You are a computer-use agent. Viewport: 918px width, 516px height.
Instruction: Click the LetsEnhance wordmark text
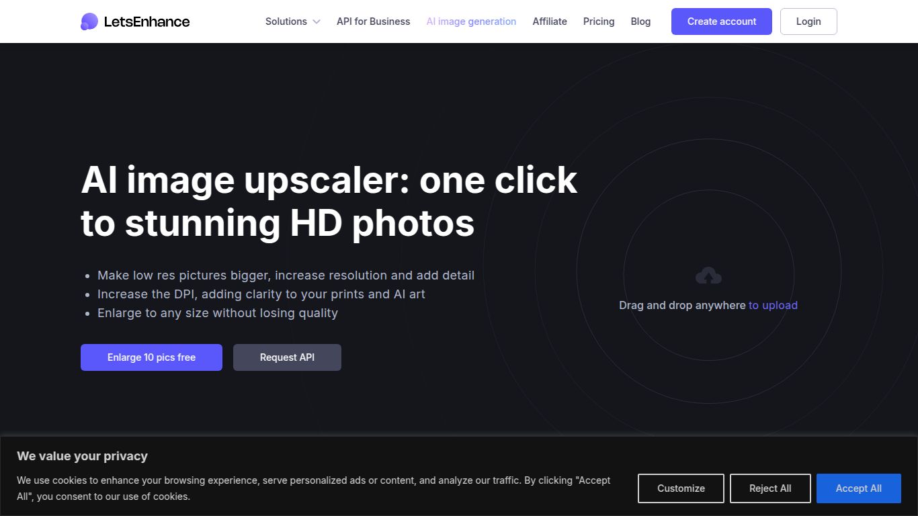[148, 21]
